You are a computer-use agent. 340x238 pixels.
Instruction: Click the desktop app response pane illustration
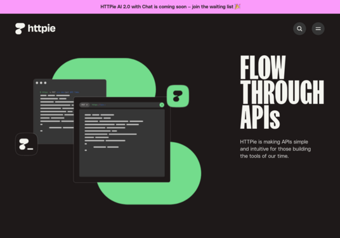click(122, 143)
